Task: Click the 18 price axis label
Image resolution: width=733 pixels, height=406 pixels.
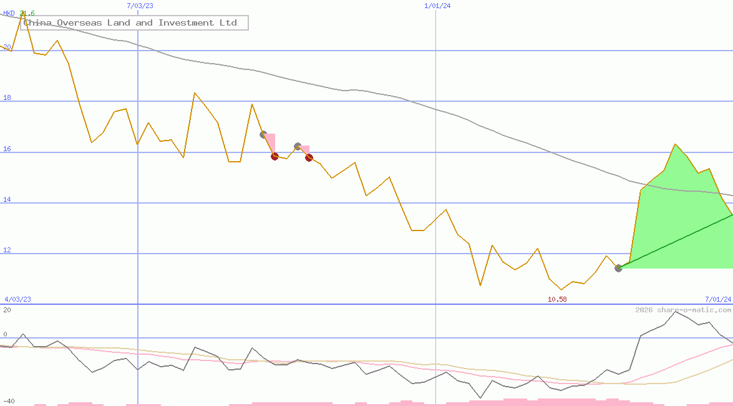Action: (x=7, y=98)
